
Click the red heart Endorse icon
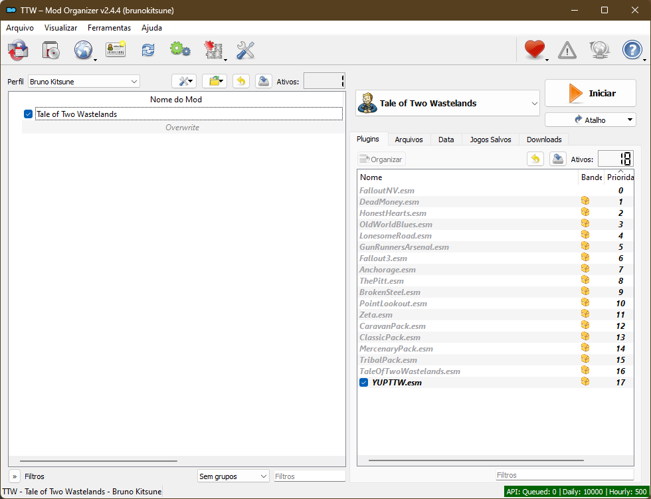pos(534,49)
